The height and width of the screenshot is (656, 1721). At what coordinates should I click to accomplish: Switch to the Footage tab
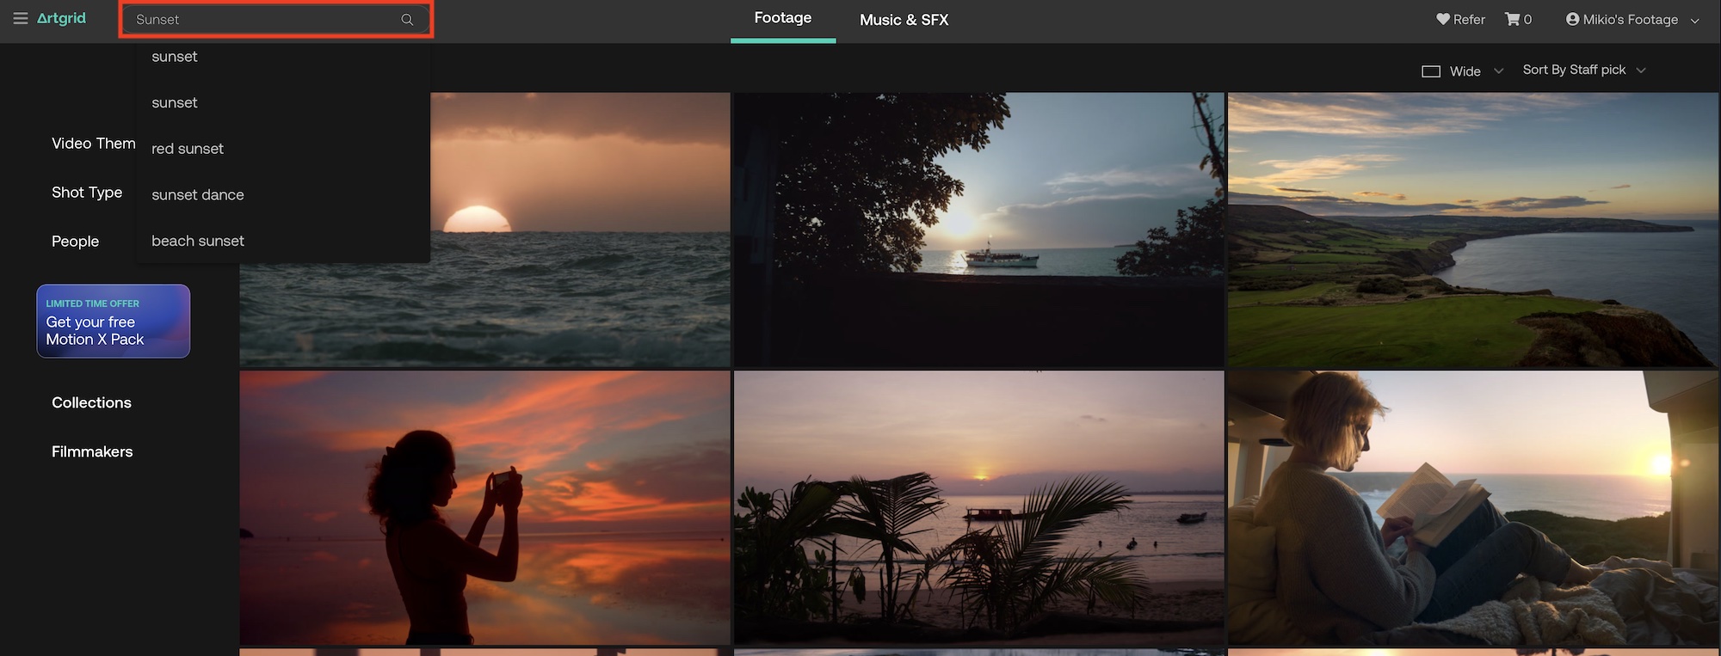pyautogui.click(x=783, y=18)
